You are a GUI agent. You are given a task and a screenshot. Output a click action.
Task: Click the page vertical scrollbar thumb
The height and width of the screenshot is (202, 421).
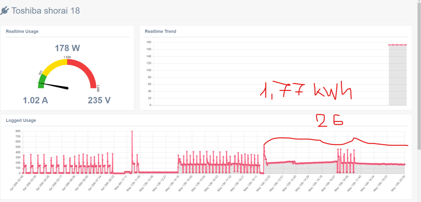coord(419,77)
